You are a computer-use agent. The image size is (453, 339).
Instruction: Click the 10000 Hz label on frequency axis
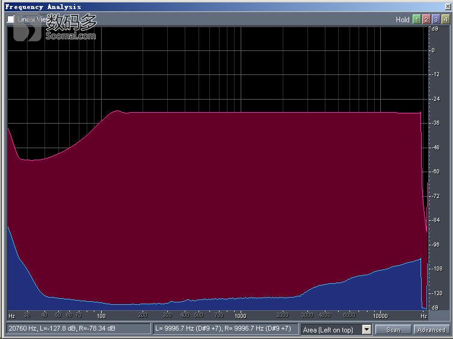pos(380,315)
